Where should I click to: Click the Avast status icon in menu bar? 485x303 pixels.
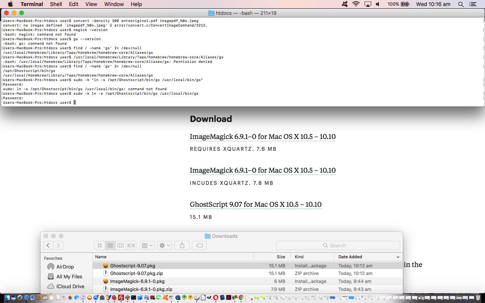click(344, 4)
